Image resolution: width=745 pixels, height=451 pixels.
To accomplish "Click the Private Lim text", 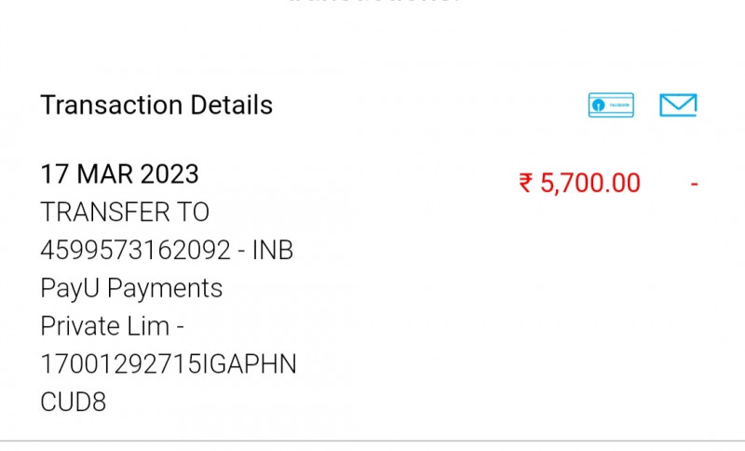I will coord(103,327).
